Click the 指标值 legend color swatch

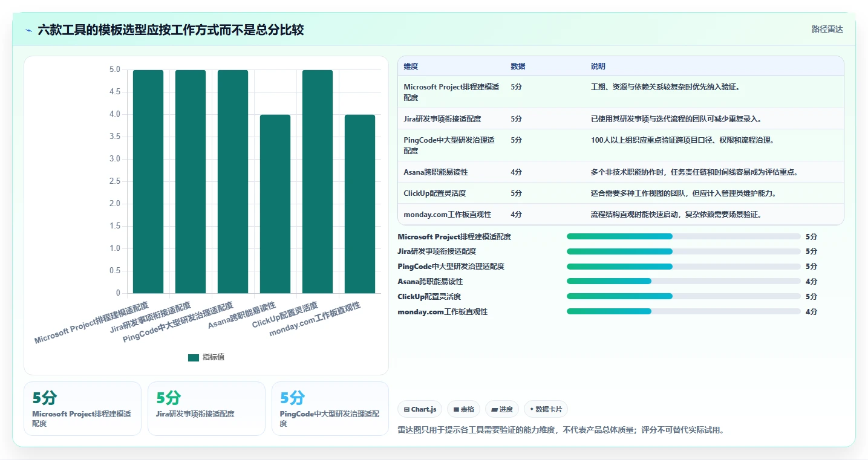click(x=194, y=357)
